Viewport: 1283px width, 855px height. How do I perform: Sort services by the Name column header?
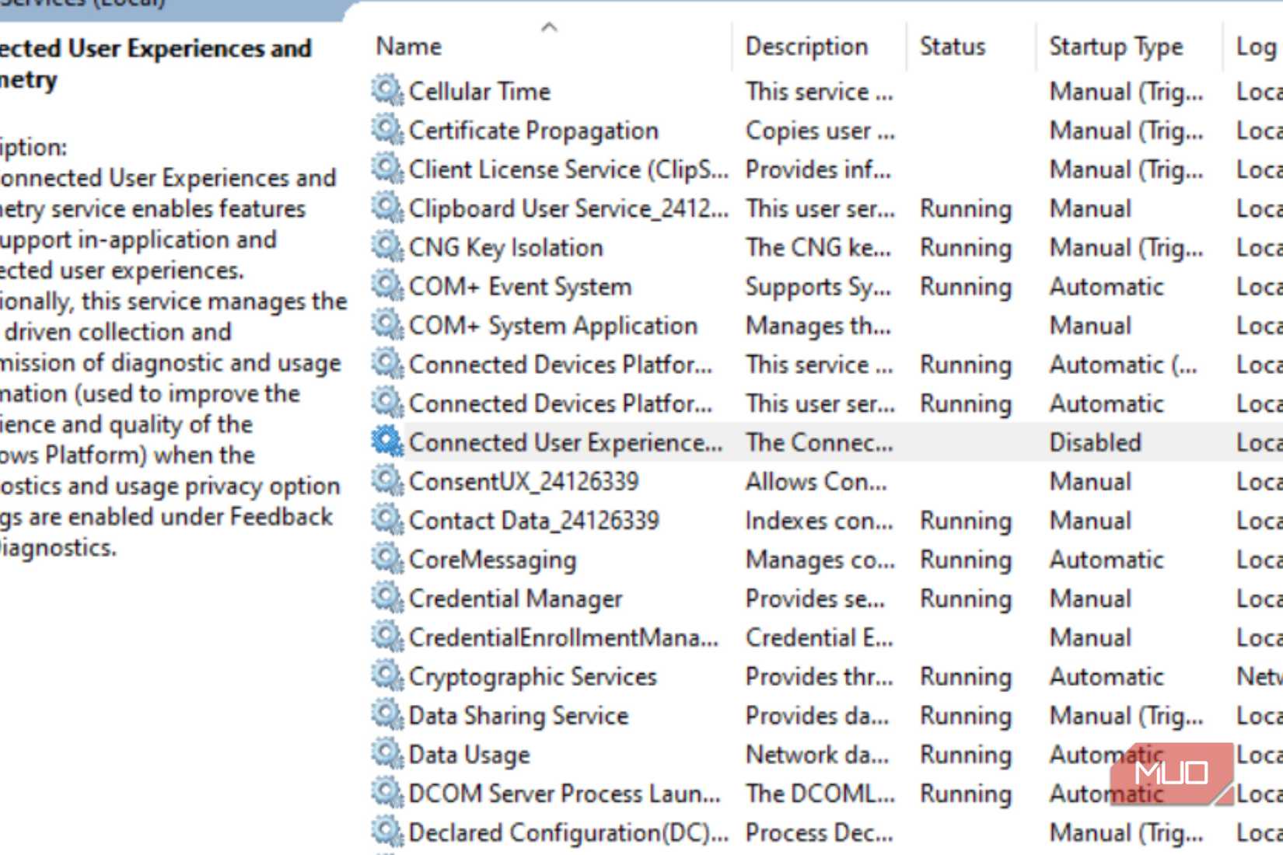click(409, 47)
